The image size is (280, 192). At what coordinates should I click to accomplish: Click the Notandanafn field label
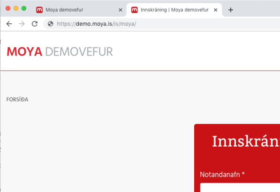point(222,175)
